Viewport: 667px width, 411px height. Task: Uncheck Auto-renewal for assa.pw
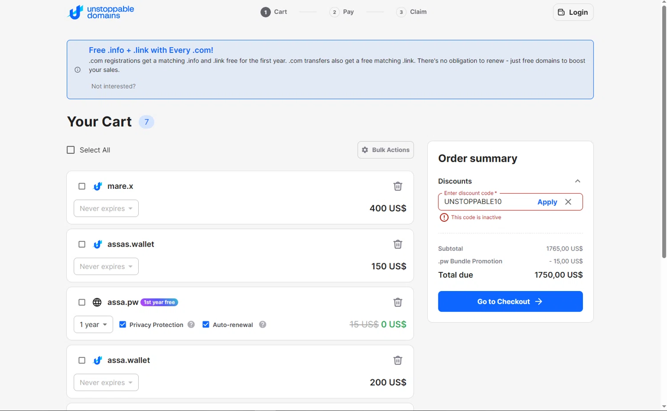click(x=206, y=324)
